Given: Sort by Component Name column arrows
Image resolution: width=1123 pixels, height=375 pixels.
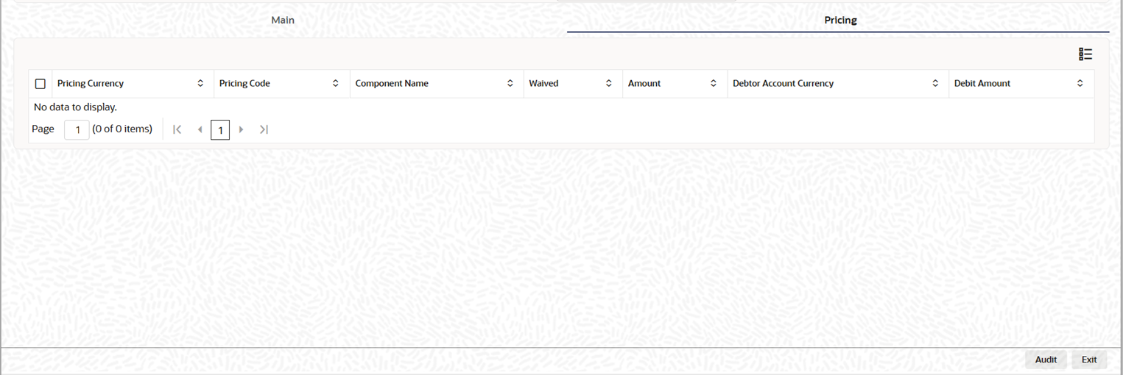Looking at the screenshot, I should click(510, 84).
